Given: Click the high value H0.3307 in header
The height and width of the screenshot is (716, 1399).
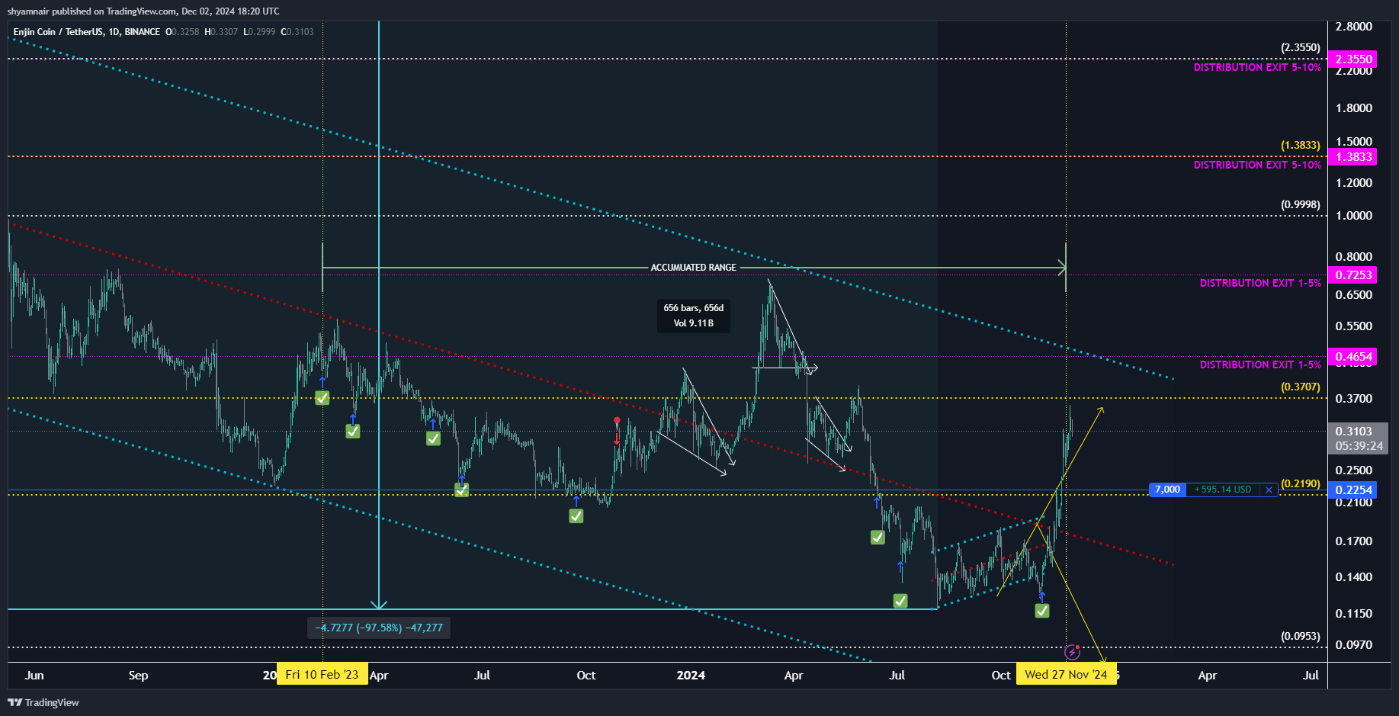Looking at the screenshot, I should pos(221,32).
